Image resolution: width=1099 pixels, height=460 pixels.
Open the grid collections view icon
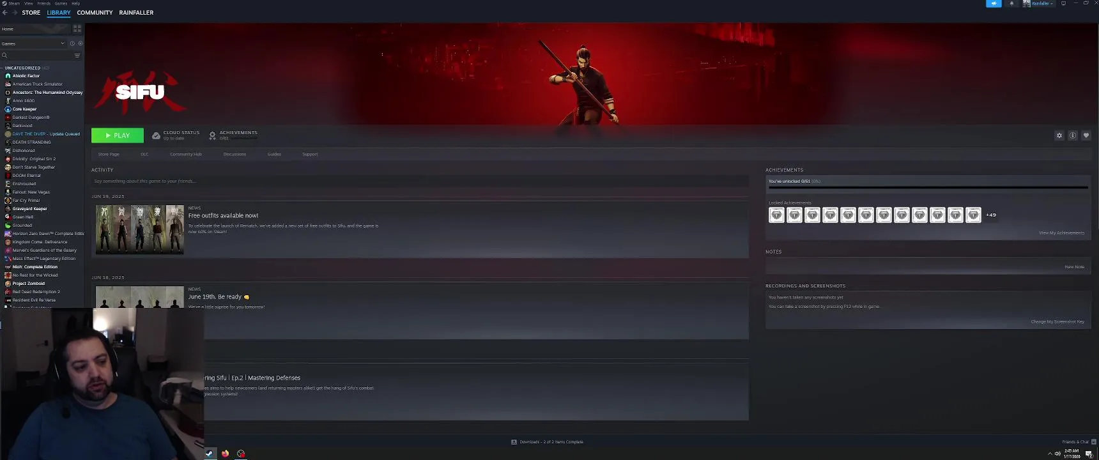pos(77,29)
